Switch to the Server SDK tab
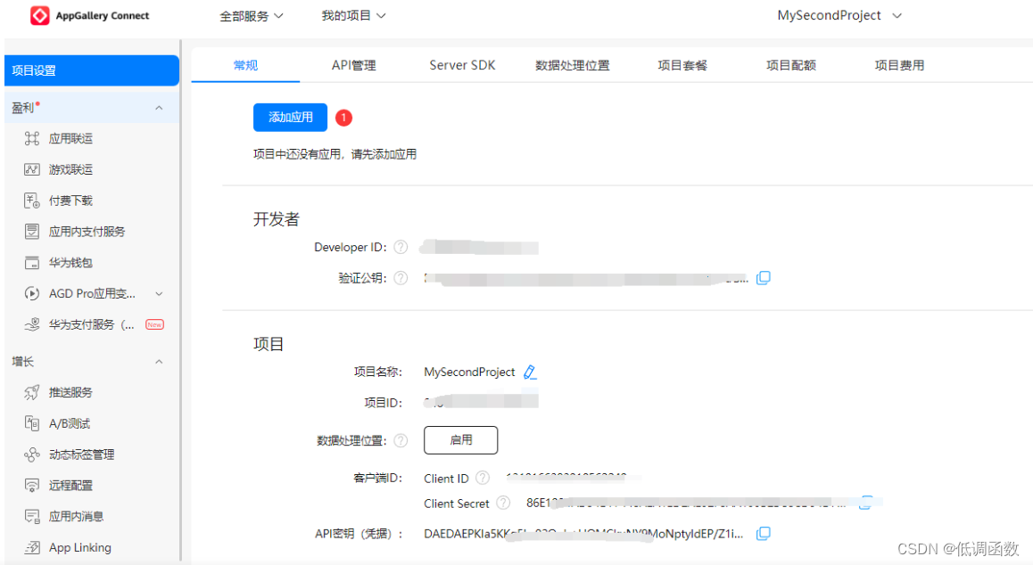The image size is (1033, 565). point(462,65)
